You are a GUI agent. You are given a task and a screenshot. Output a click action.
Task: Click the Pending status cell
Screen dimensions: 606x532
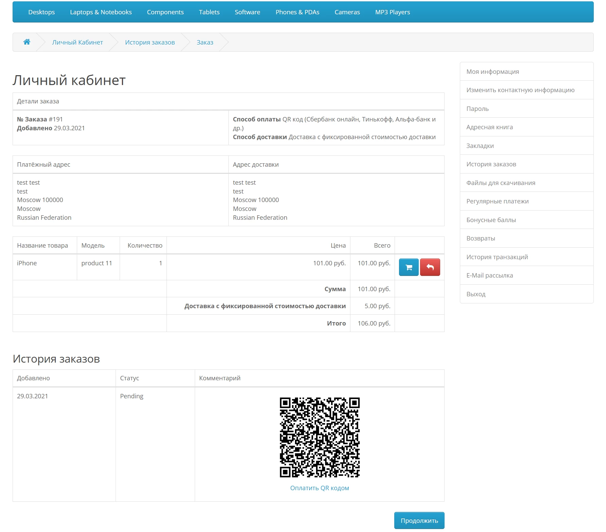155,444
